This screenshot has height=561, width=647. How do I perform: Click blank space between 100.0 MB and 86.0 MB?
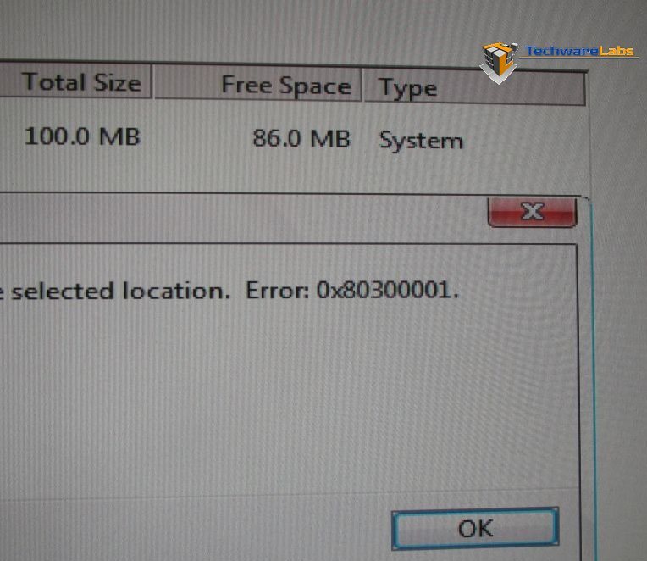coord(196,137)
